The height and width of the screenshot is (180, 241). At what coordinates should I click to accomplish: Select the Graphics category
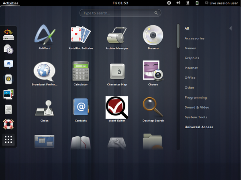[x=192, y=58]
